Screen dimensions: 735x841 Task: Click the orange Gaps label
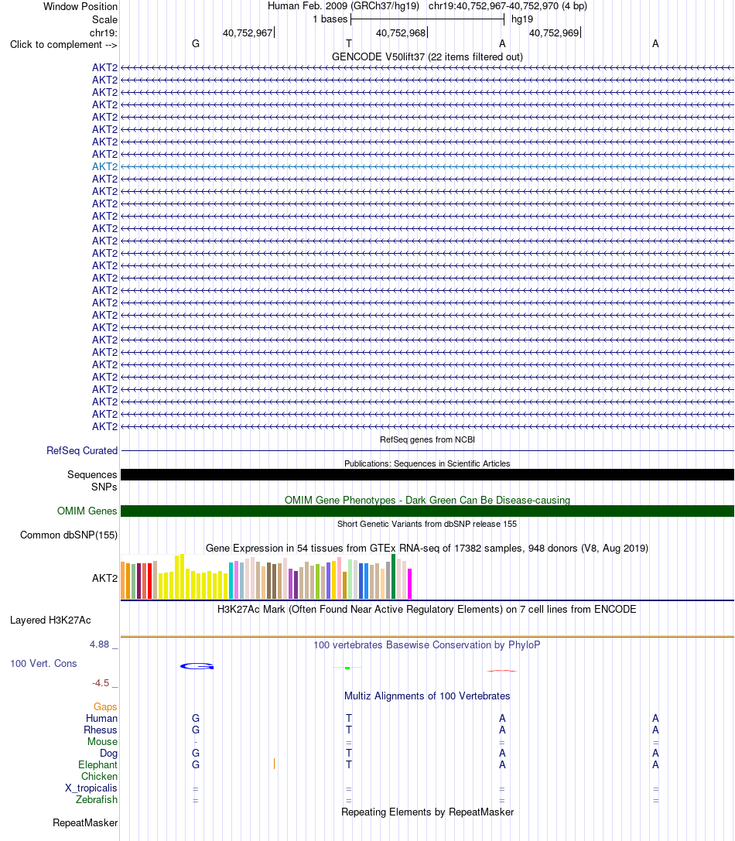point(105,707)
